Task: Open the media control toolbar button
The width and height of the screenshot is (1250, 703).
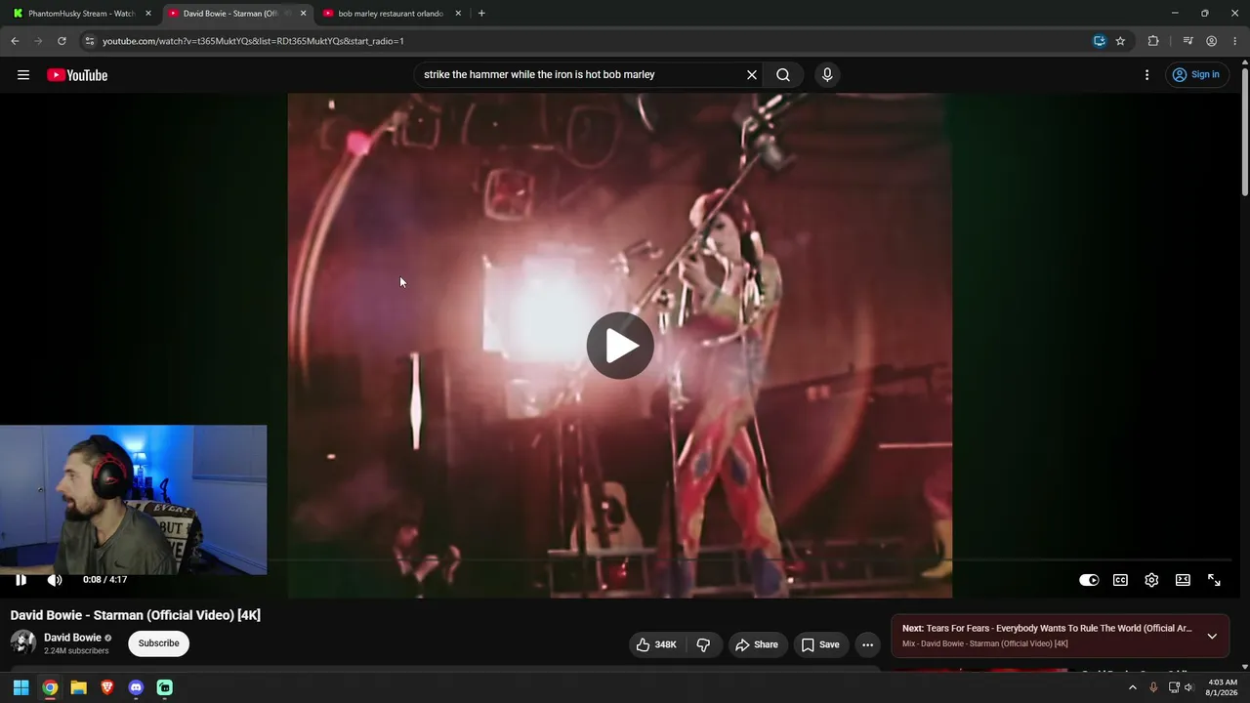Action: point(1187,41)
